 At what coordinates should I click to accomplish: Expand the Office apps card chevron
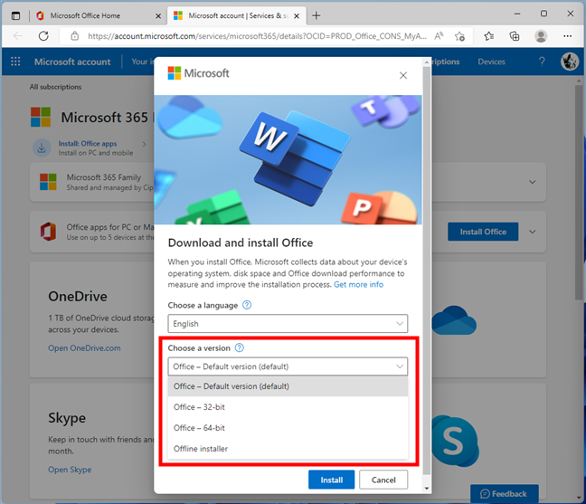pyautogui.click(x=532, y=232)
